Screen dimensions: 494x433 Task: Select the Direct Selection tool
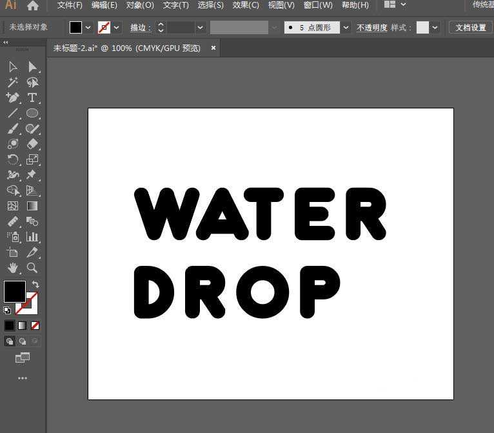pyautogui.click(x=32, y=67)
